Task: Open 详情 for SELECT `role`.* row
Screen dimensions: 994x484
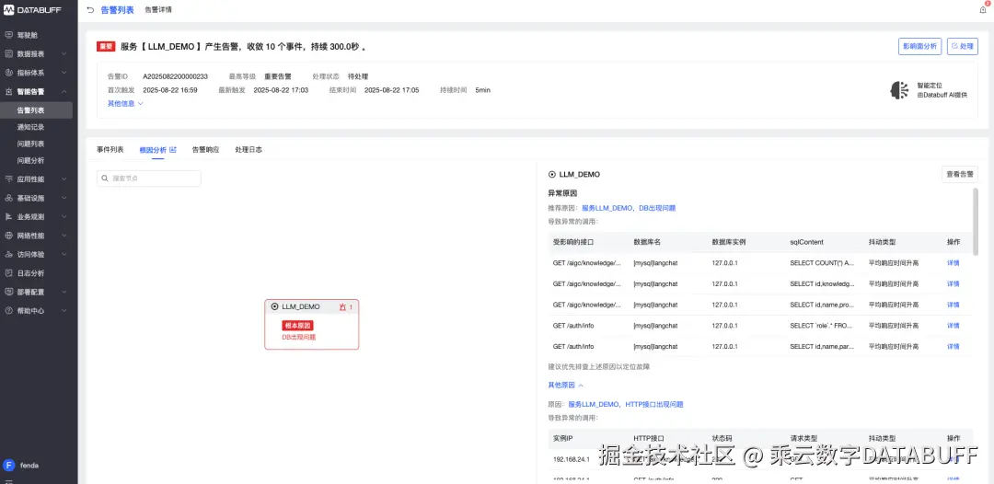Action: [953, 326]
